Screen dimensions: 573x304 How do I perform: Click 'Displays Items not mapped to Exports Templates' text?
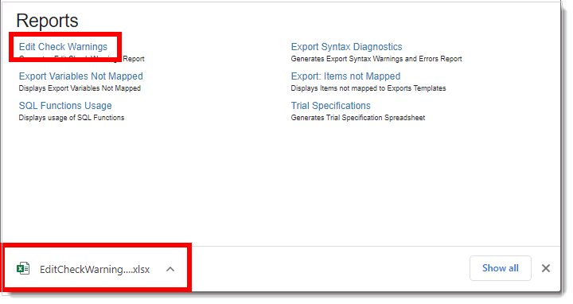click(368, 88)
